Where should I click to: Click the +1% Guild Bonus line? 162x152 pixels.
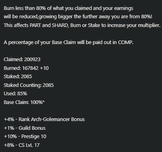coord(25,128)
